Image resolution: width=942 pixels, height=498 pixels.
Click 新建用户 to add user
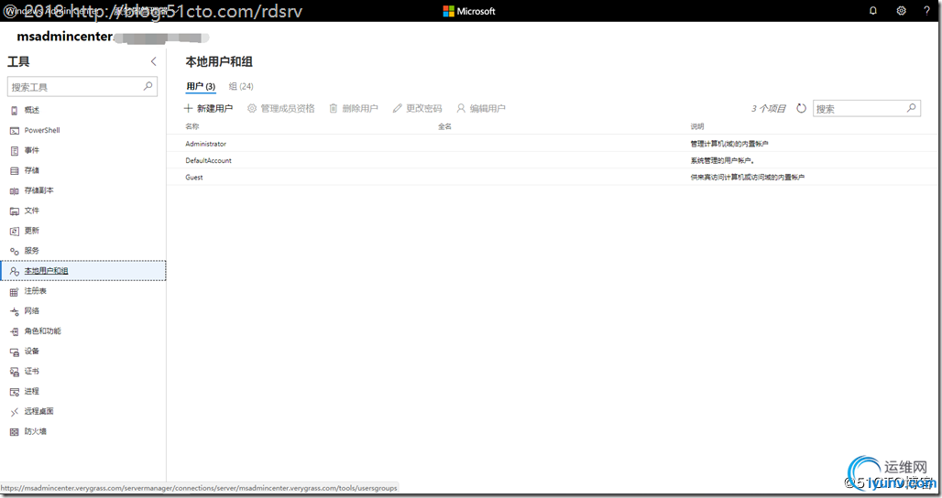point(208,109)
